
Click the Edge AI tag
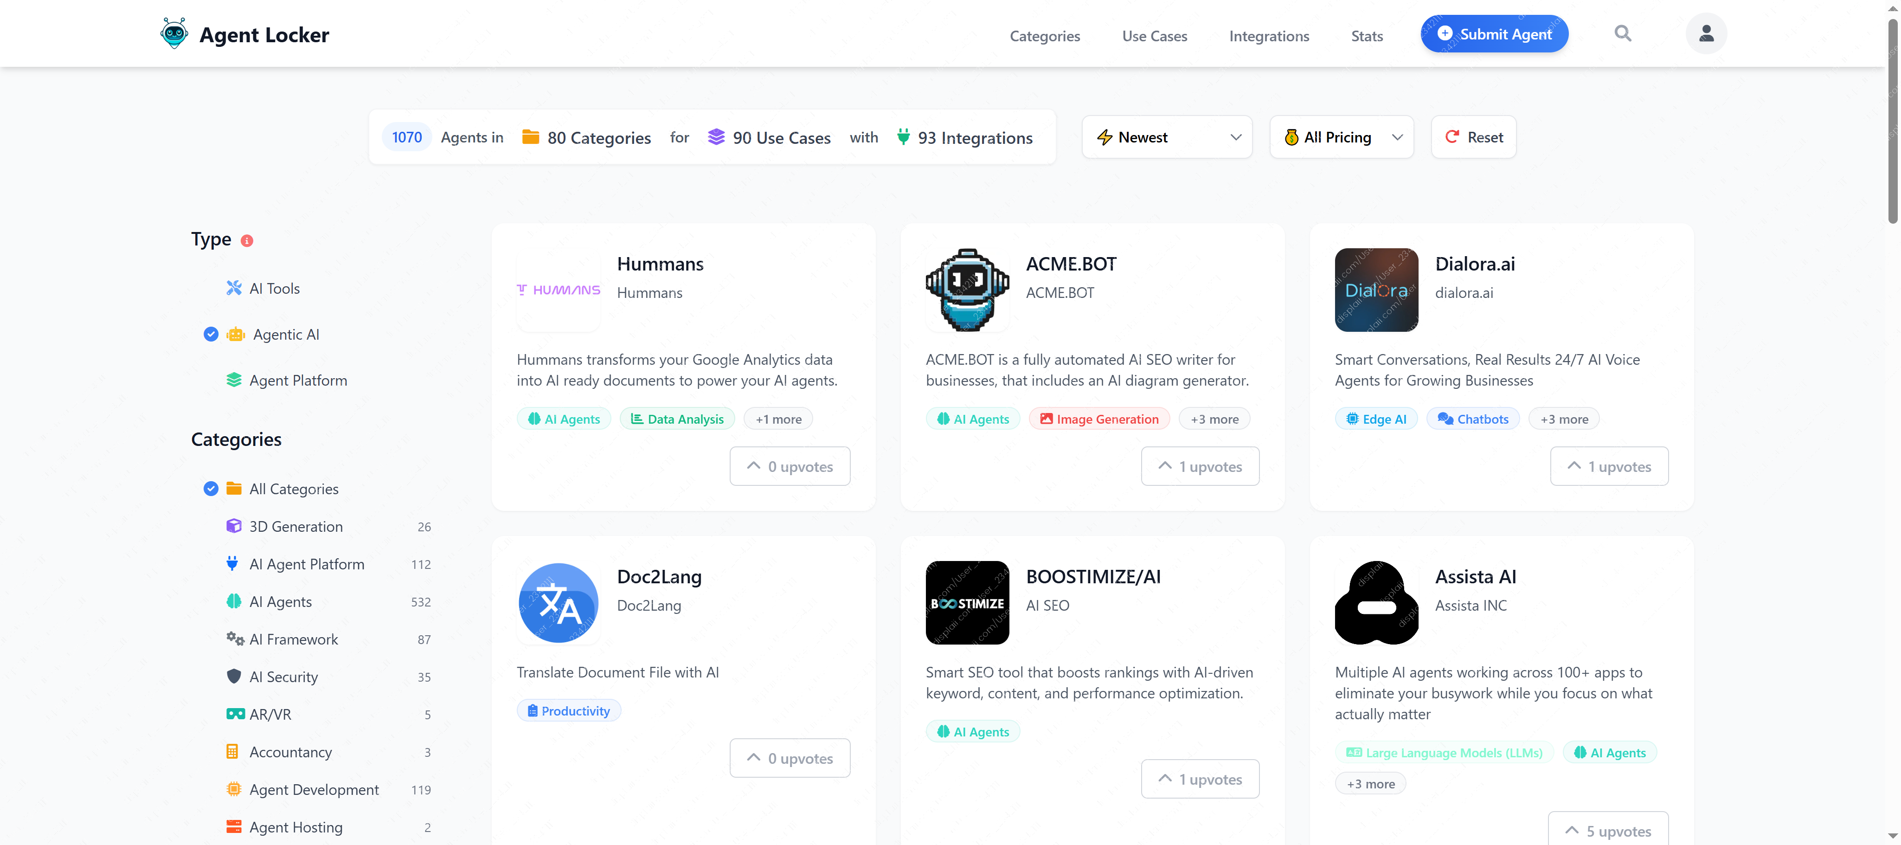[1375, 419]
